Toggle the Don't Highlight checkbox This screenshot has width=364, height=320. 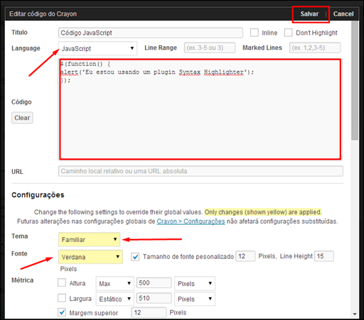pos(288,33)
